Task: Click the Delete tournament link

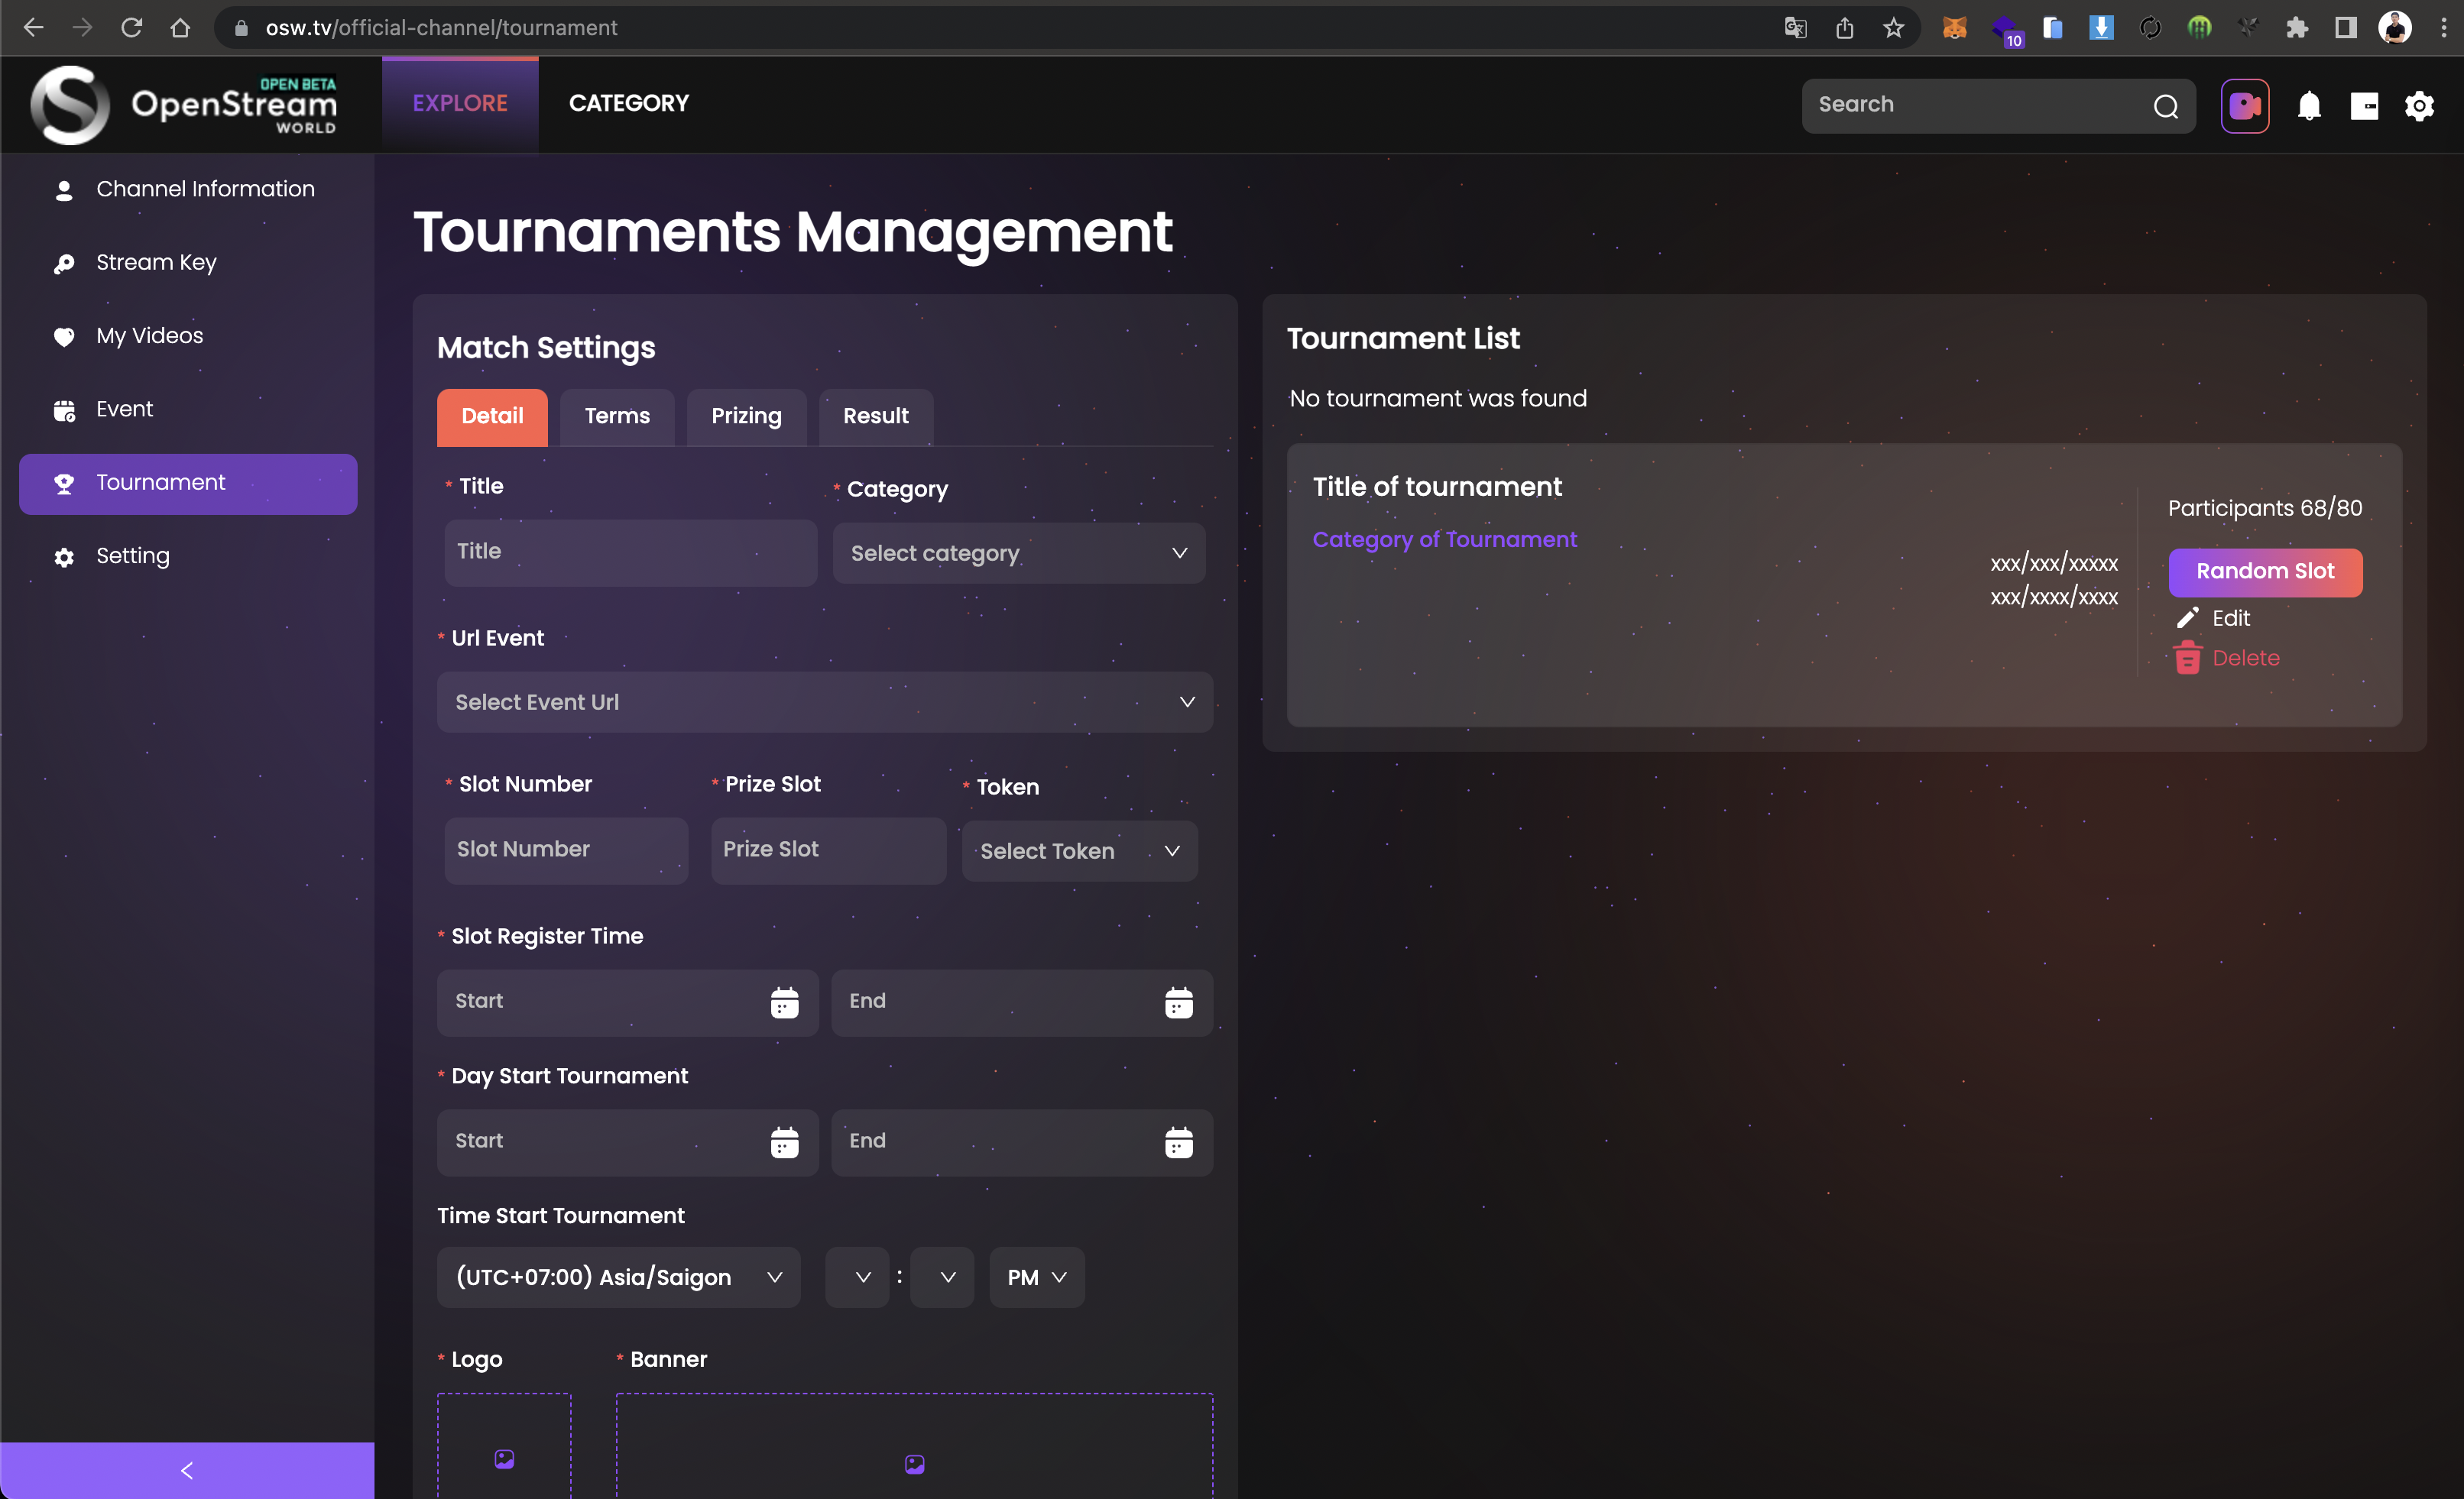Action: click(2245, 658)
